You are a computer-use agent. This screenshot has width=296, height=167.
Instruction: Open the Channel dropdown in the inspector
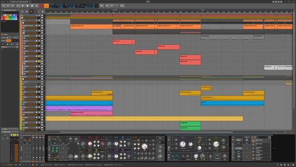click(9, 38)
